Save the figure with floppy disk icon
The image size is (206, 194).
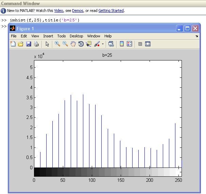(x=29, y=44)
